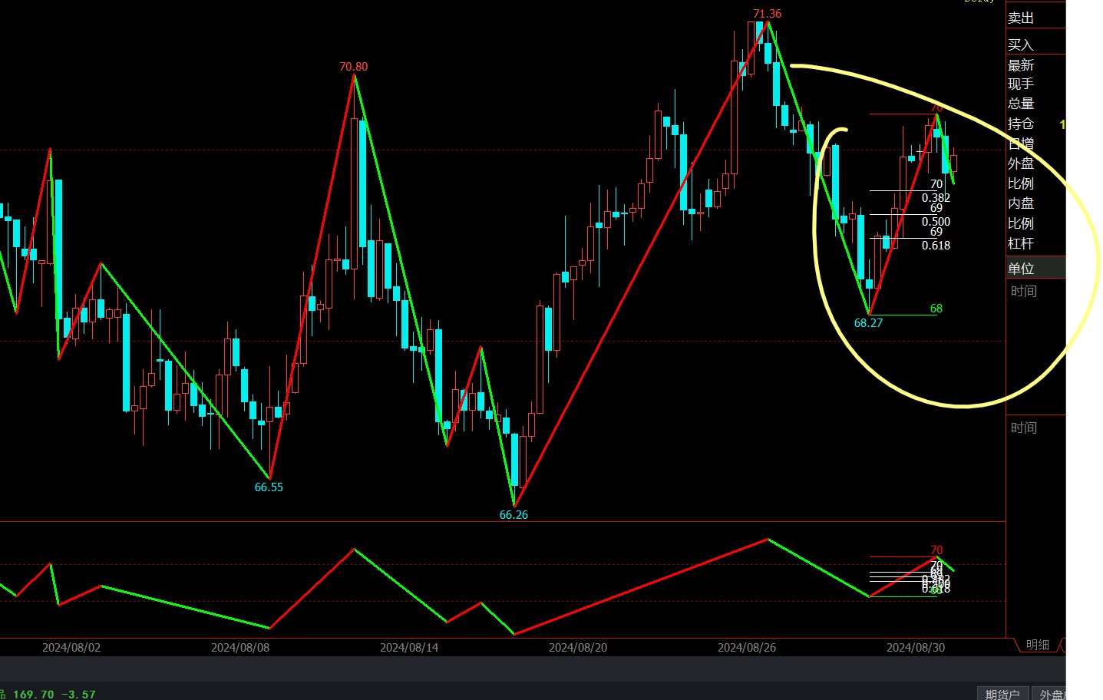Click the 外盘 button beside 期货户

[x=1050, y=694]
